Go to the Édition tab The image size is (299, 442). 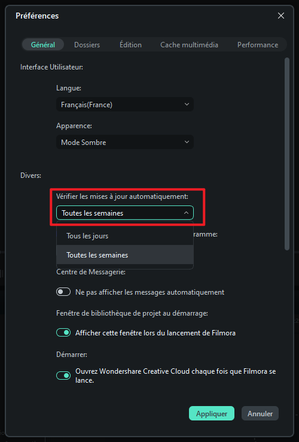tap(130, 45)
